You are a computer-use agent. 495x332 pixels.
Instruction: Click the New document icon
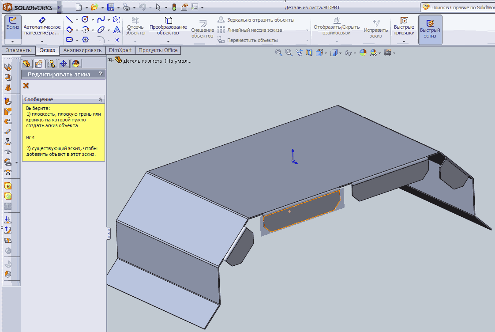[79, 7]
